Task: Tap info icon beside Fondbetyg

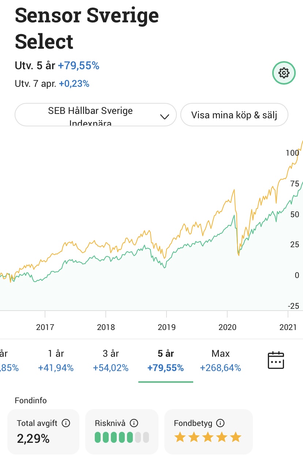Action: (220, 423)
